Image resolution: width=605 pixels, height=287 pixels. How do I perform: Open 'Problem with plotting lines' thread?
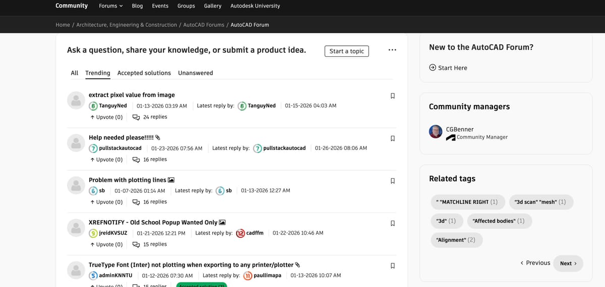point(128,180)
